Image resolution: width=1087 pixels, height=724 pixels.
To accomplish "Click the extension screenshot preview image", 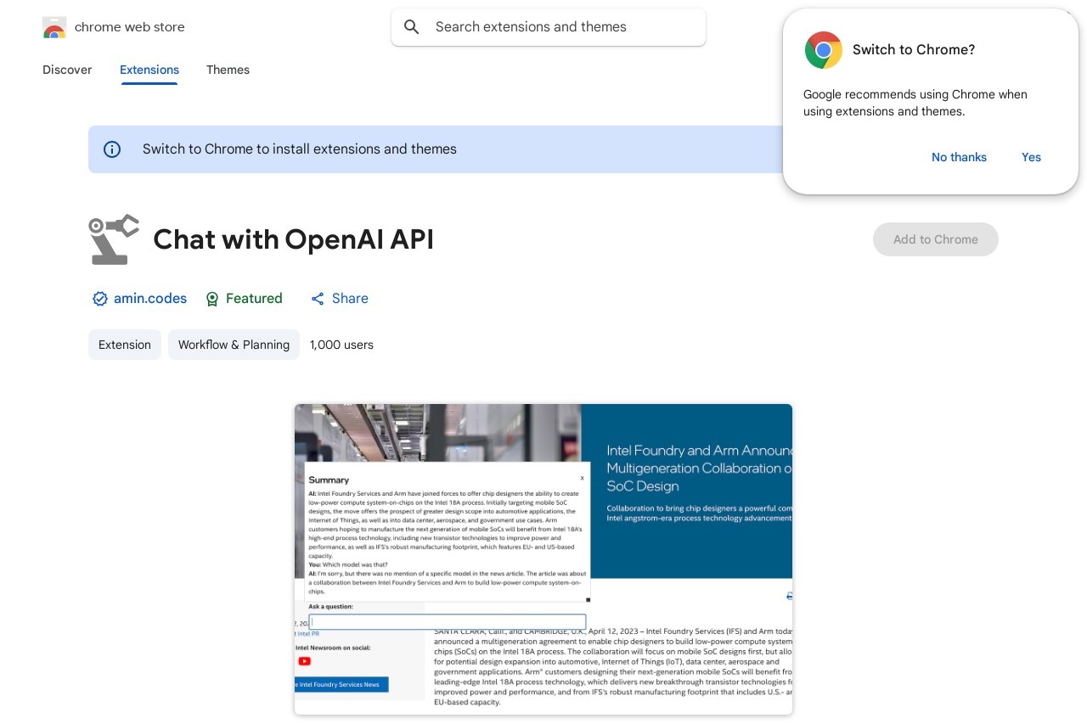I will [x=543, y=559].
